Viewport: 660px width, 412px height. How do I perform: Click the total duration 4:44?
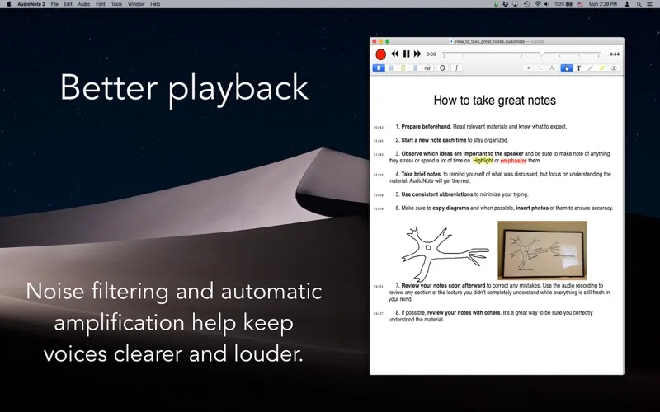point(614,54)
